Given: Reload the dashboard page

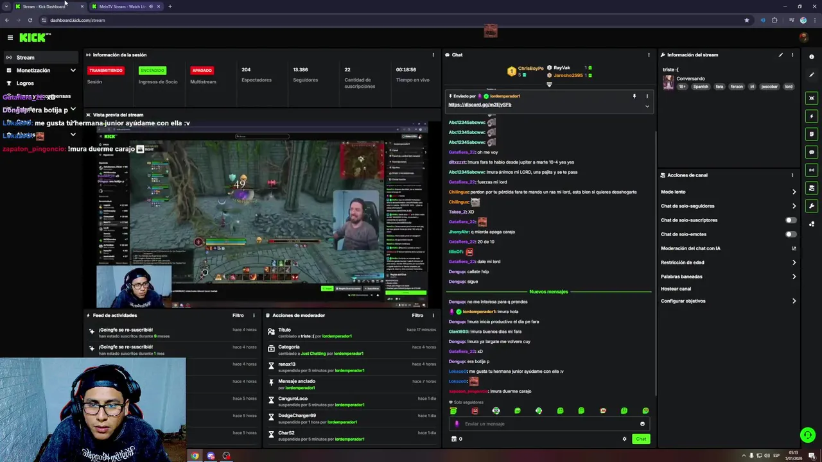Looking at the screenshot, I should pyautogui.click(x=30, y=20).
